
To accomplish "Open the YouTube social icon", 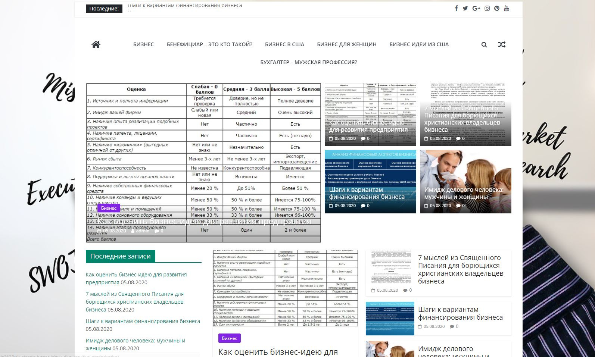I will (507, 8).
